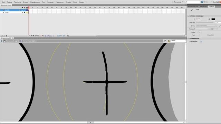This screenshot has height=124, width=221.
Task: Toggle outline color square of Layer 2
Action: click(x=27, y=12)
